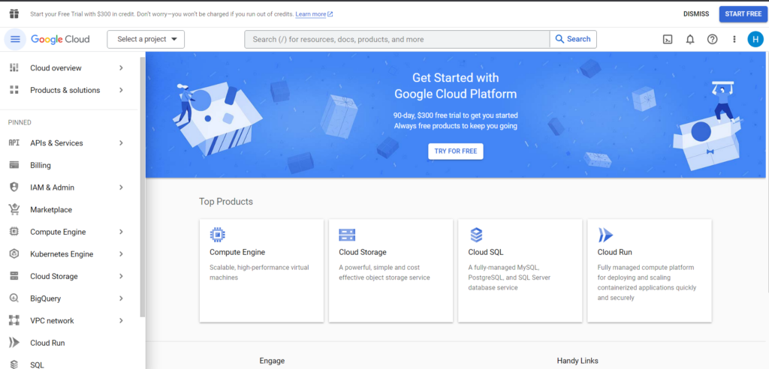
Task: Expand the BigQuery submenu chevron
Action: [x=121, y=298]
